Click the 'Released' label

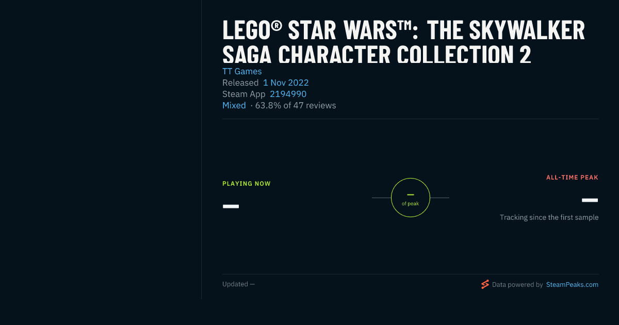pyautogui.click(x=240, y=83)
